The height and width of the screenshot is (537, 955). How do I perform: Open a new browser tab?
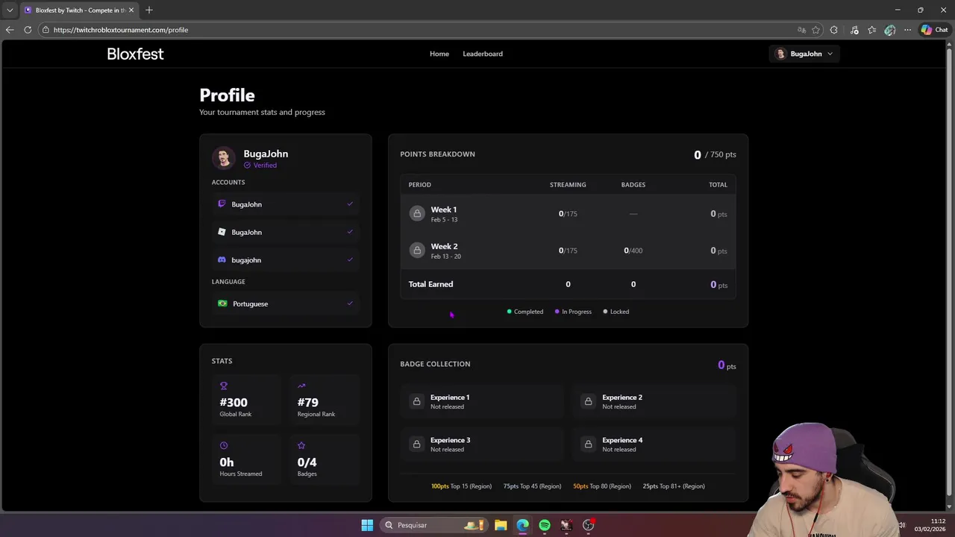[x=149, y=10]
